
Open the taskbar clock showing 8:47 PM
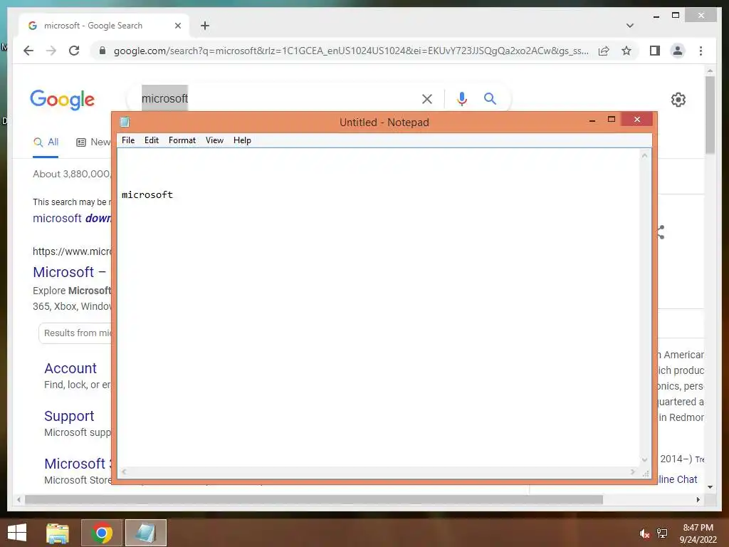click(698, 533)
